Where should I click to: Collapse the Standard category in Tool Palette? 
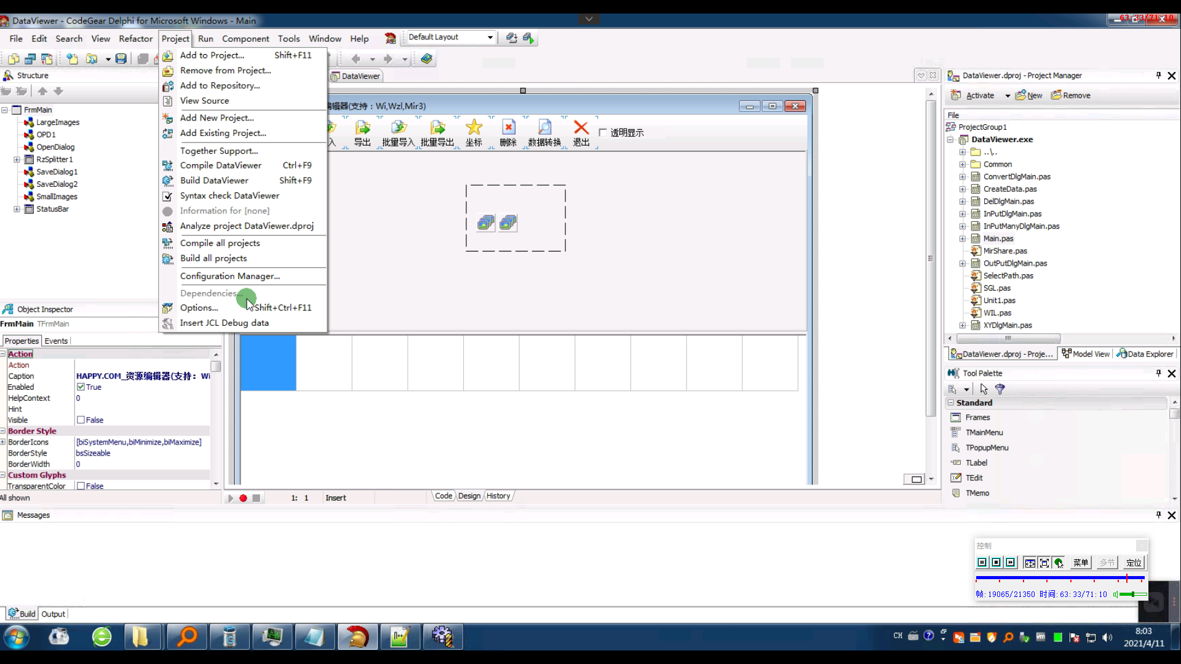pos(951,403)
